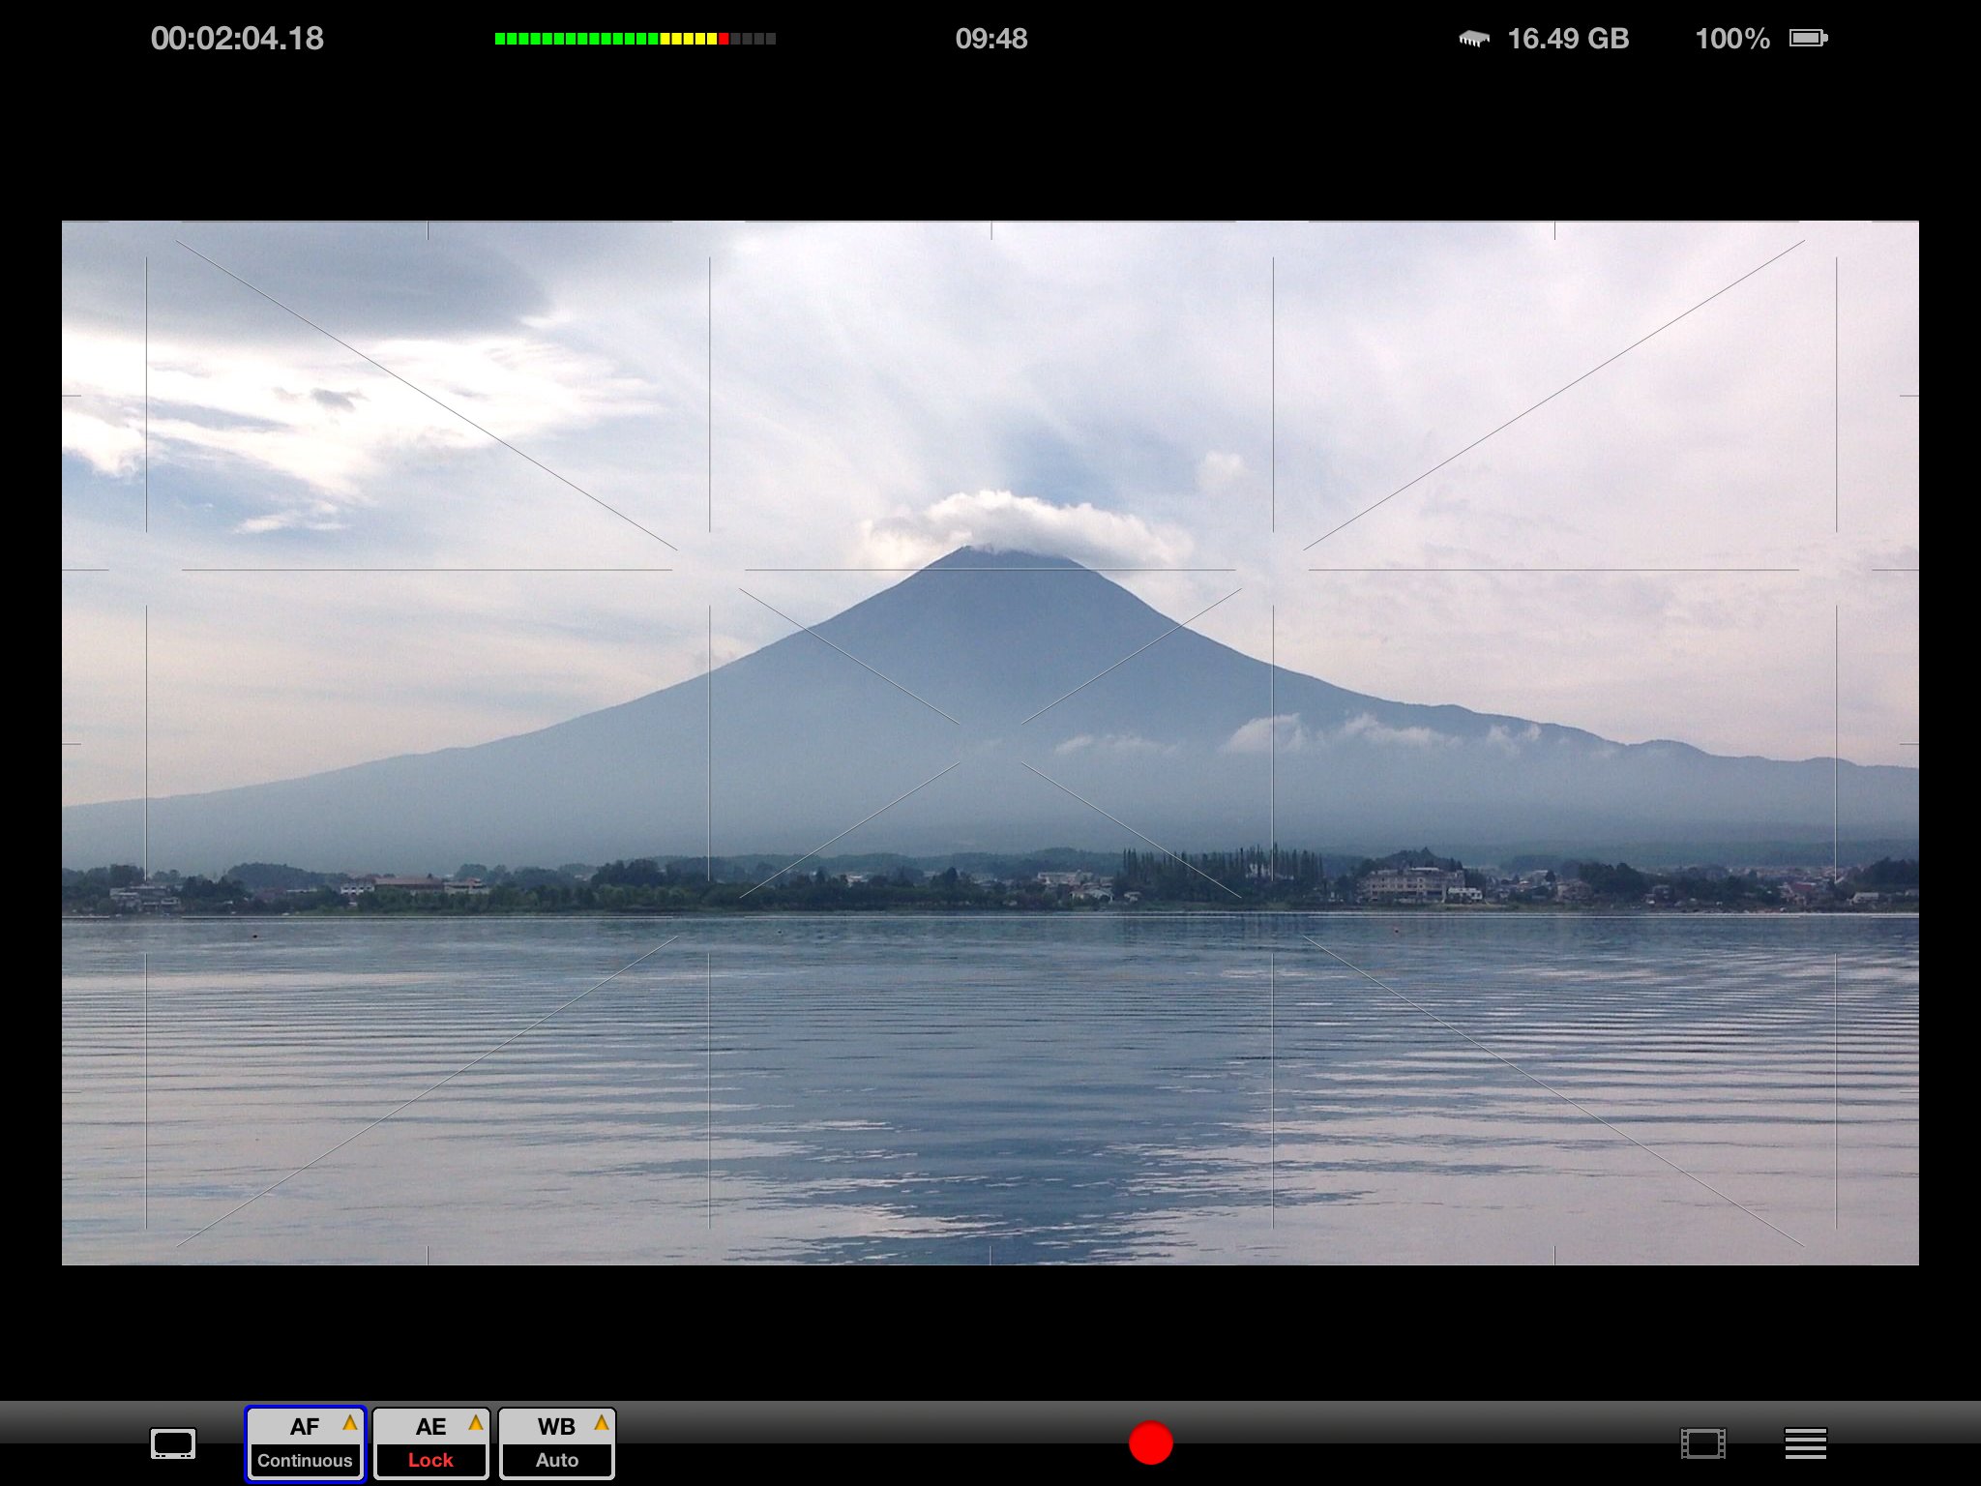The width and height of the screenshot is (1981, 1486).
Task: Toggle the WB Auto white balance button
Action: (556, 1443)
